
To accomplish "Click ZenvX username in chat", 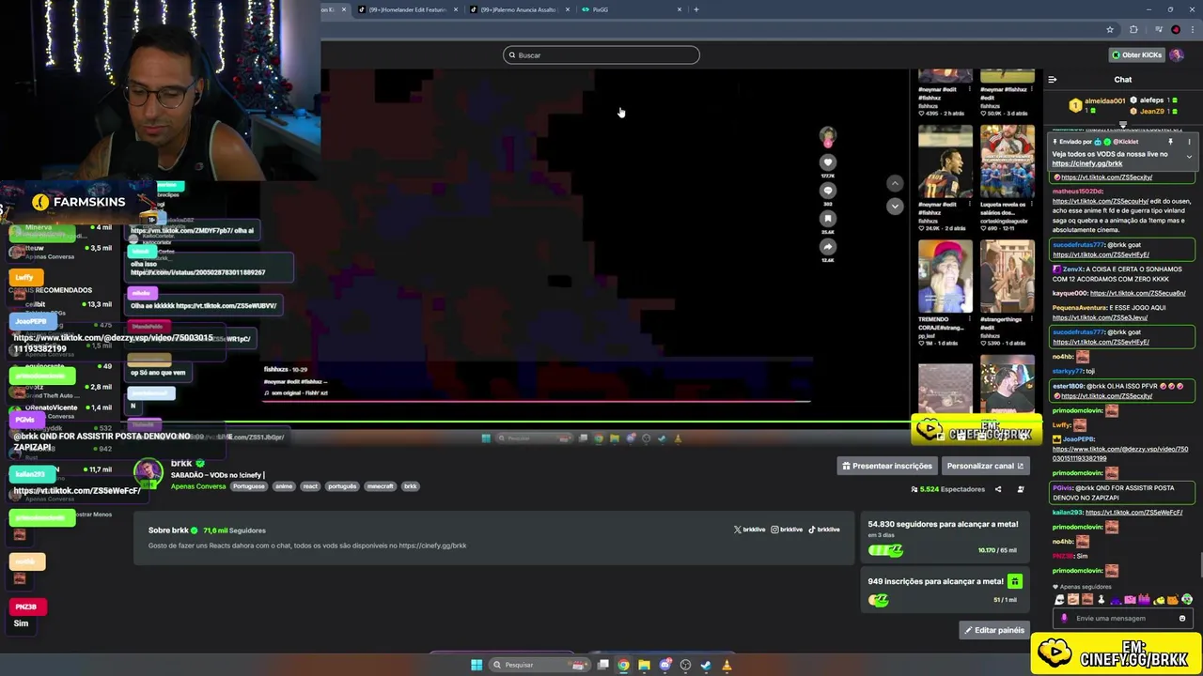I will [1072, 269].
